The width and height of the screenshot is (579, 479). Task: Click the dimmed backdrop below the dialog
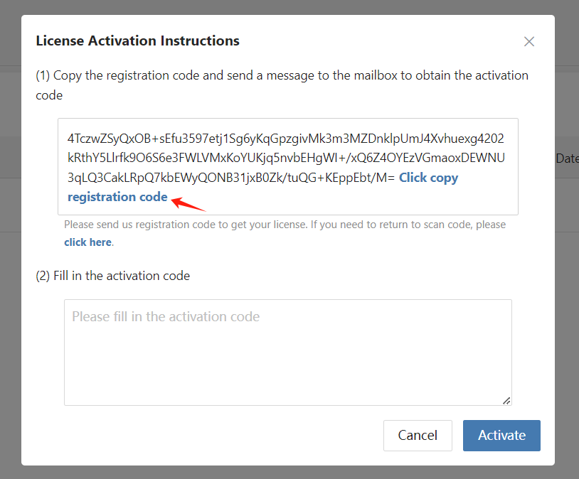click(285, 473)
